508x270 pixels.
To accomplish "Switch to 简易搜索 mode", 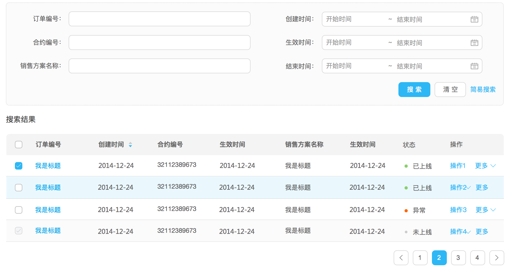I will pyautogui.click(x=483, y=90).
